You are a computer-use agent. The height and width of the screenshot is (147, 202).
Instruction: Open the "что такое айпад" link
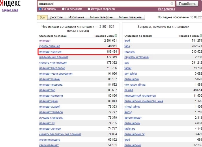[135, 85]
